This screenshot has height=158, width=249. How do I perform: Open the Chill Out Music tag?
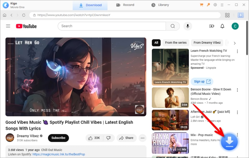click(52, 150)
